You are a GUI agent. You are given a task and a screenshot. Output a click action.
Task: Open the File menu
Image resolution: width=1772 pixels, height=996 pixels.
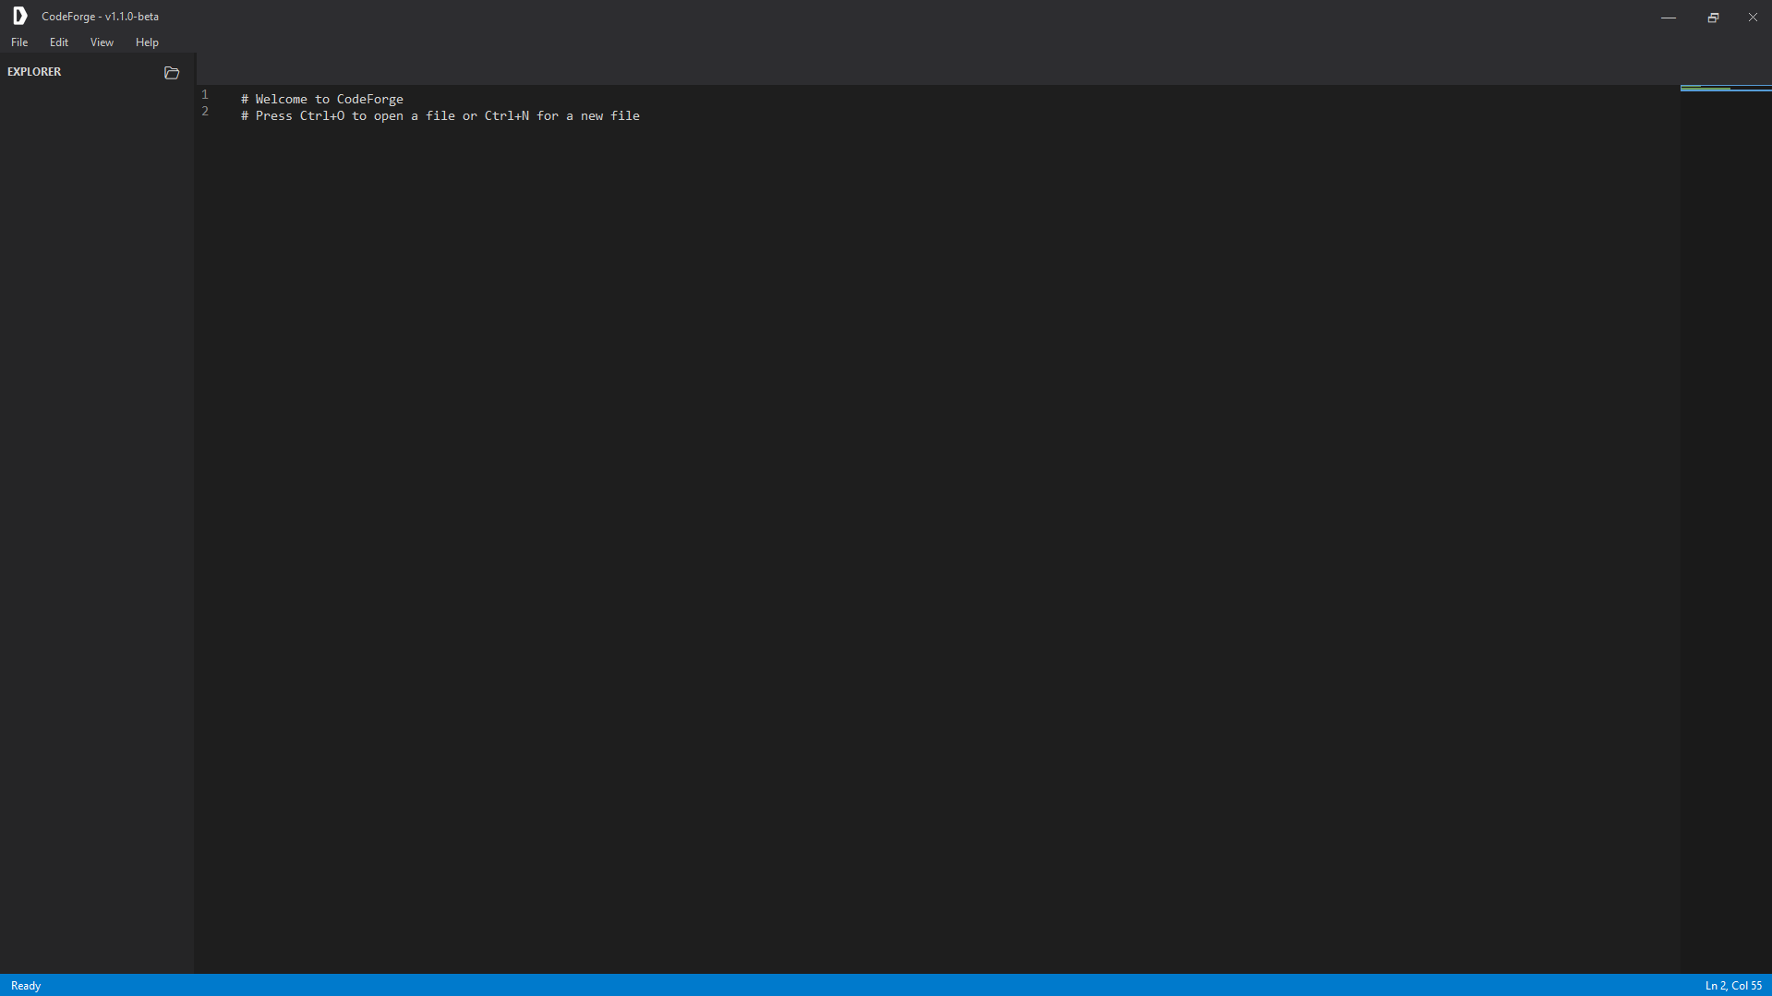click(x=18, y=42)
